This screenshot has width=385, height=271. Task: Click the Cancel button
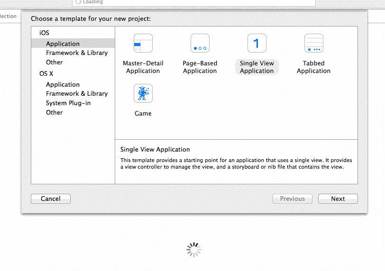51,199
